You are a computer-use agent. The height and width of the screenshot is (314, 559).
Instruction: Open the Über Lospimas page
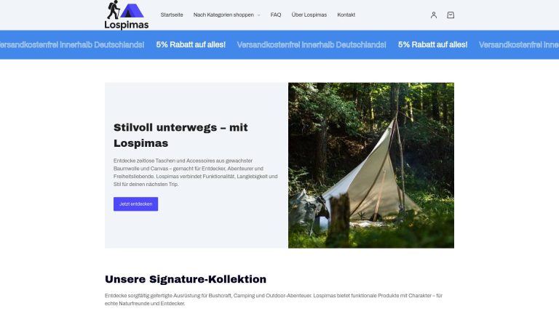click(309, 15)
